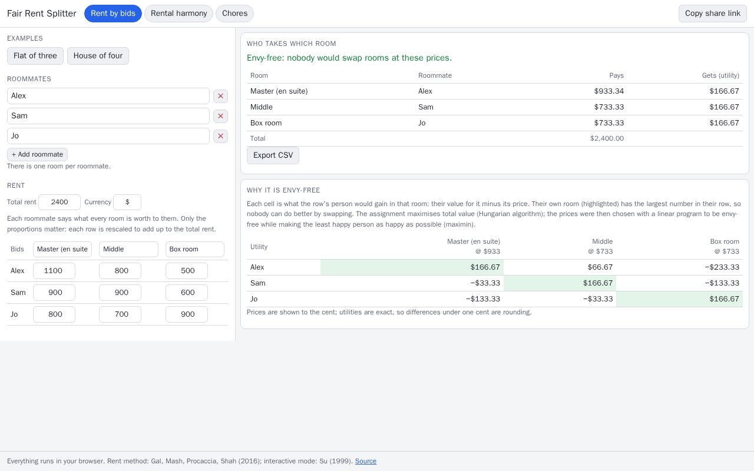
Task: Click Alex's −$233.33 Box room utility
Action: coord(679,267)
